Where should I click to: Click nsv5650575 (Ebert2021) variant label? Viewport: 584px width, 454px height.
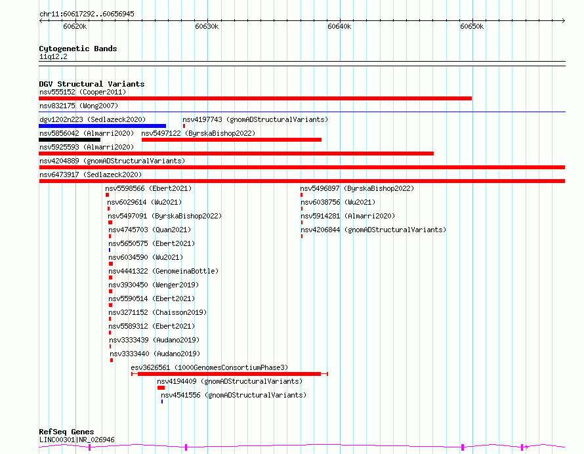152,243
